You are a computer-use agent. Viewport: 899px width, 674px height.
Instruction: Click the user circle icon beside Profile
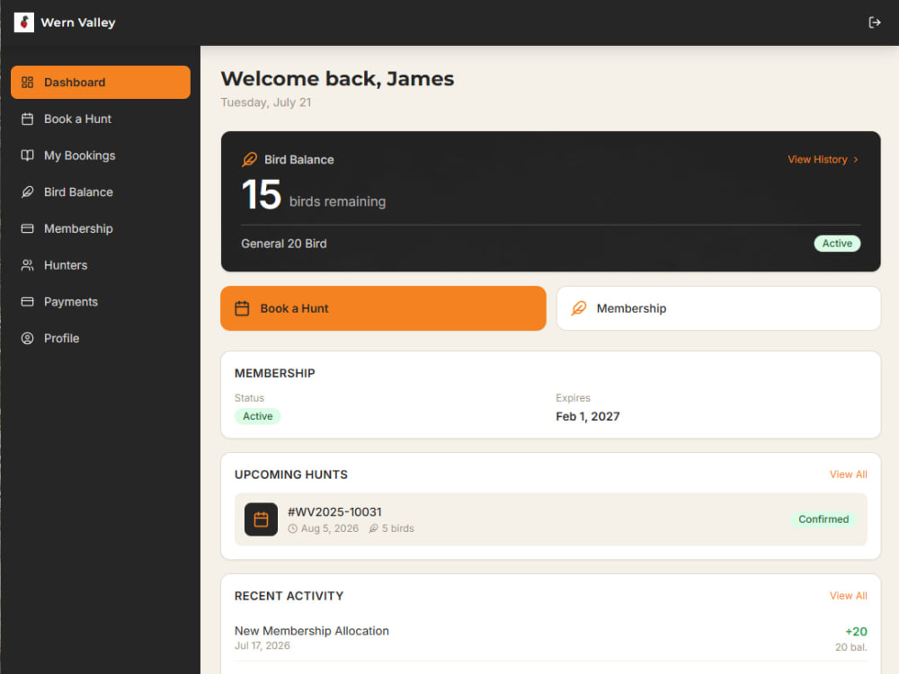point(28,338)
